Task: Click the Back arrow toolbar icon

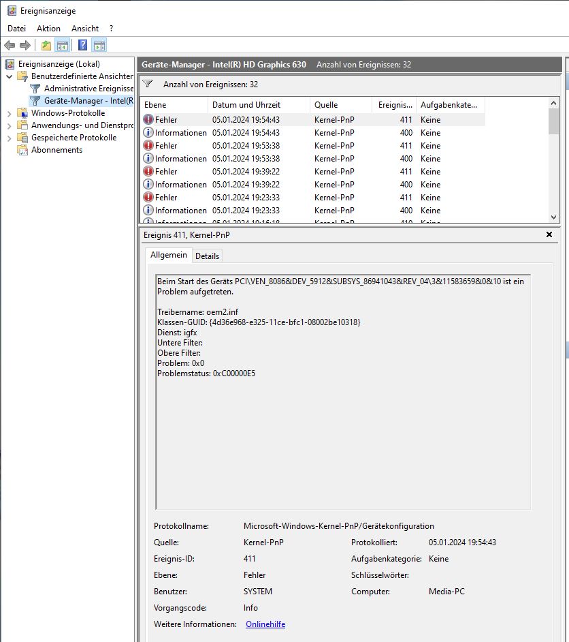Action: pyautogui.click(x=10, y=45)
